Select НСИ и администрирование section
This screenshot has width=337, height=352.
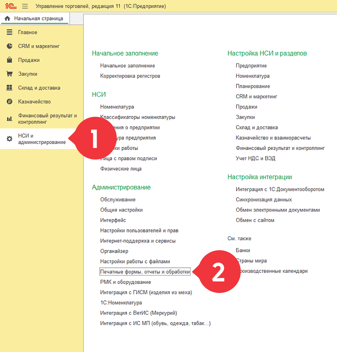click(42, 139)
